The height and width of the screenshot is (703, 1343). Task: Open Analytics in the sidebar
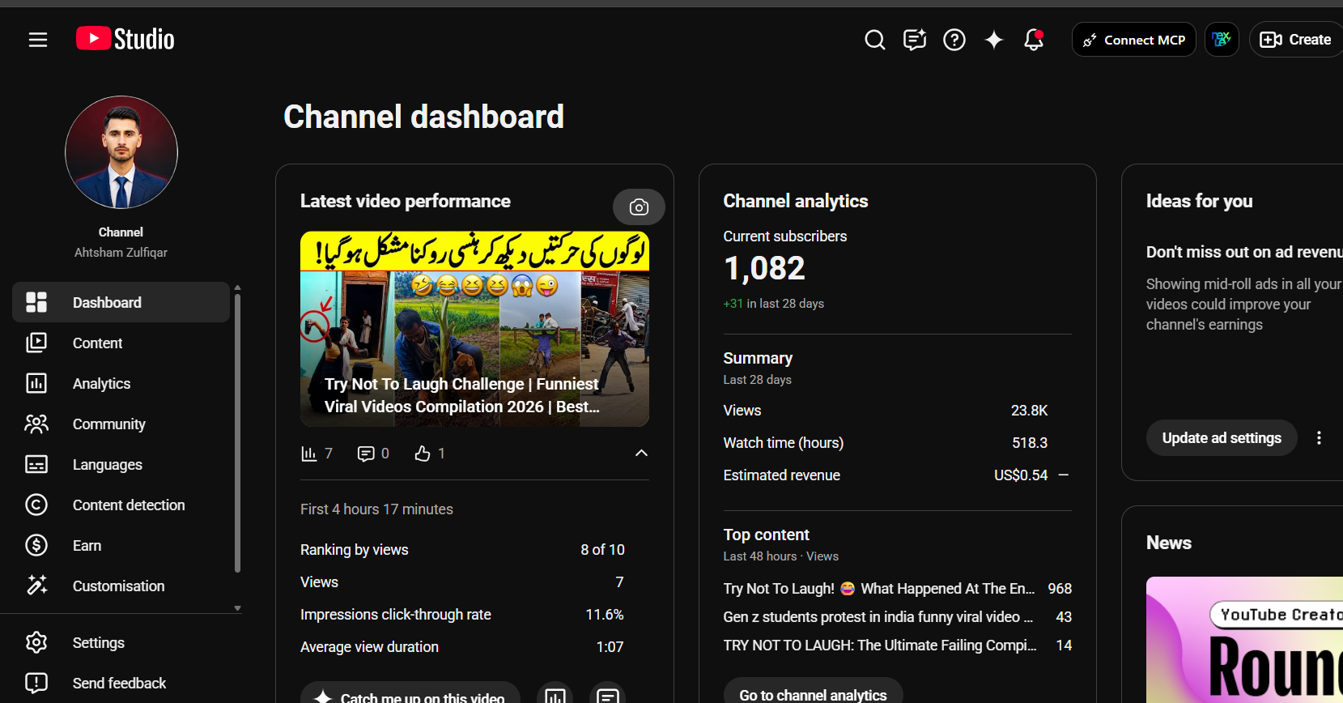click(x=121, y=383)
